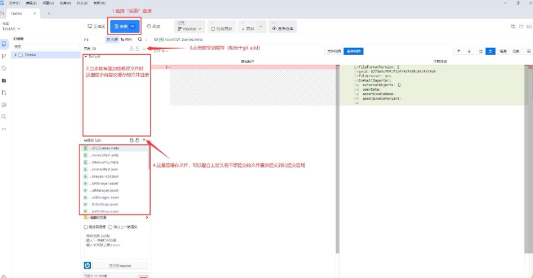
Task: Toggle the eye icon before Assets\01_Scenes.meta
Action: point(156,39)
